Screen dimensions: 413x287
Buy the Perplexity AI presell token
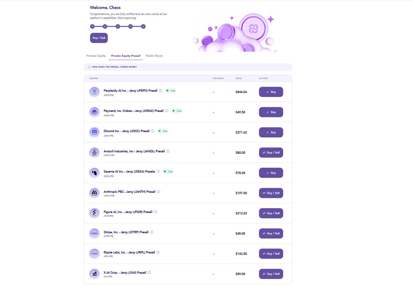click(271, 92)
